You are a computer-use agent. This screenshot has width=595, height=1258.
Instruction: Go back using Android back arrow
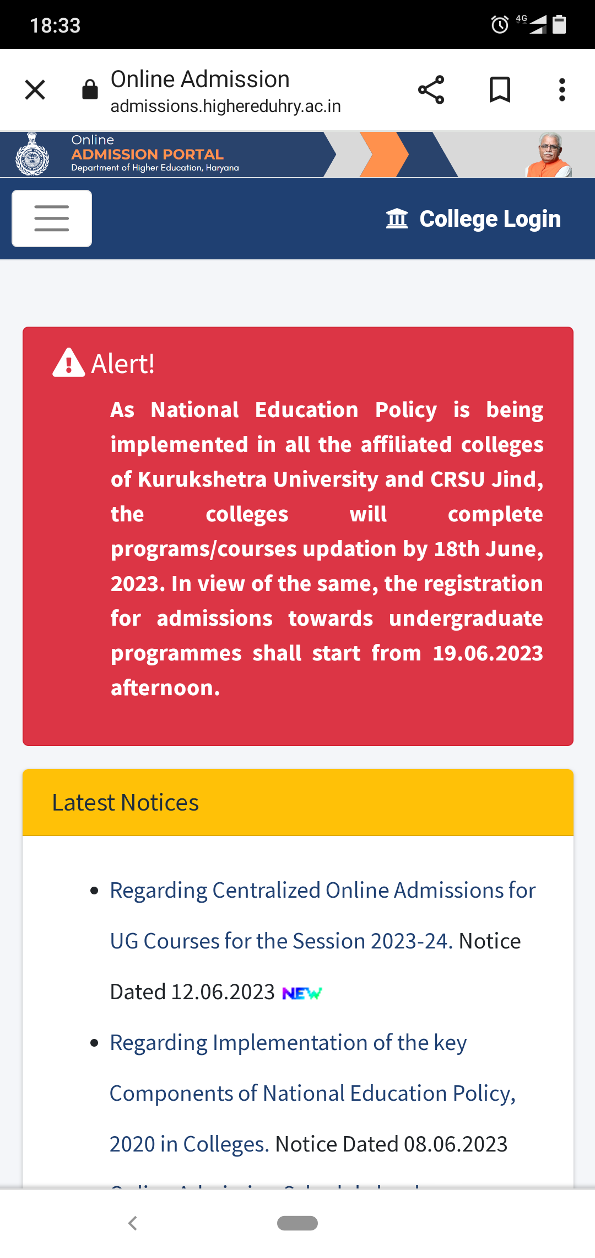click(x=132, y=1223)
